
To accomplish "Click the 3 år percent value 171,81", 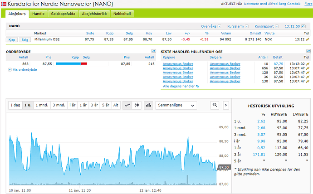I will click(259, 155).
